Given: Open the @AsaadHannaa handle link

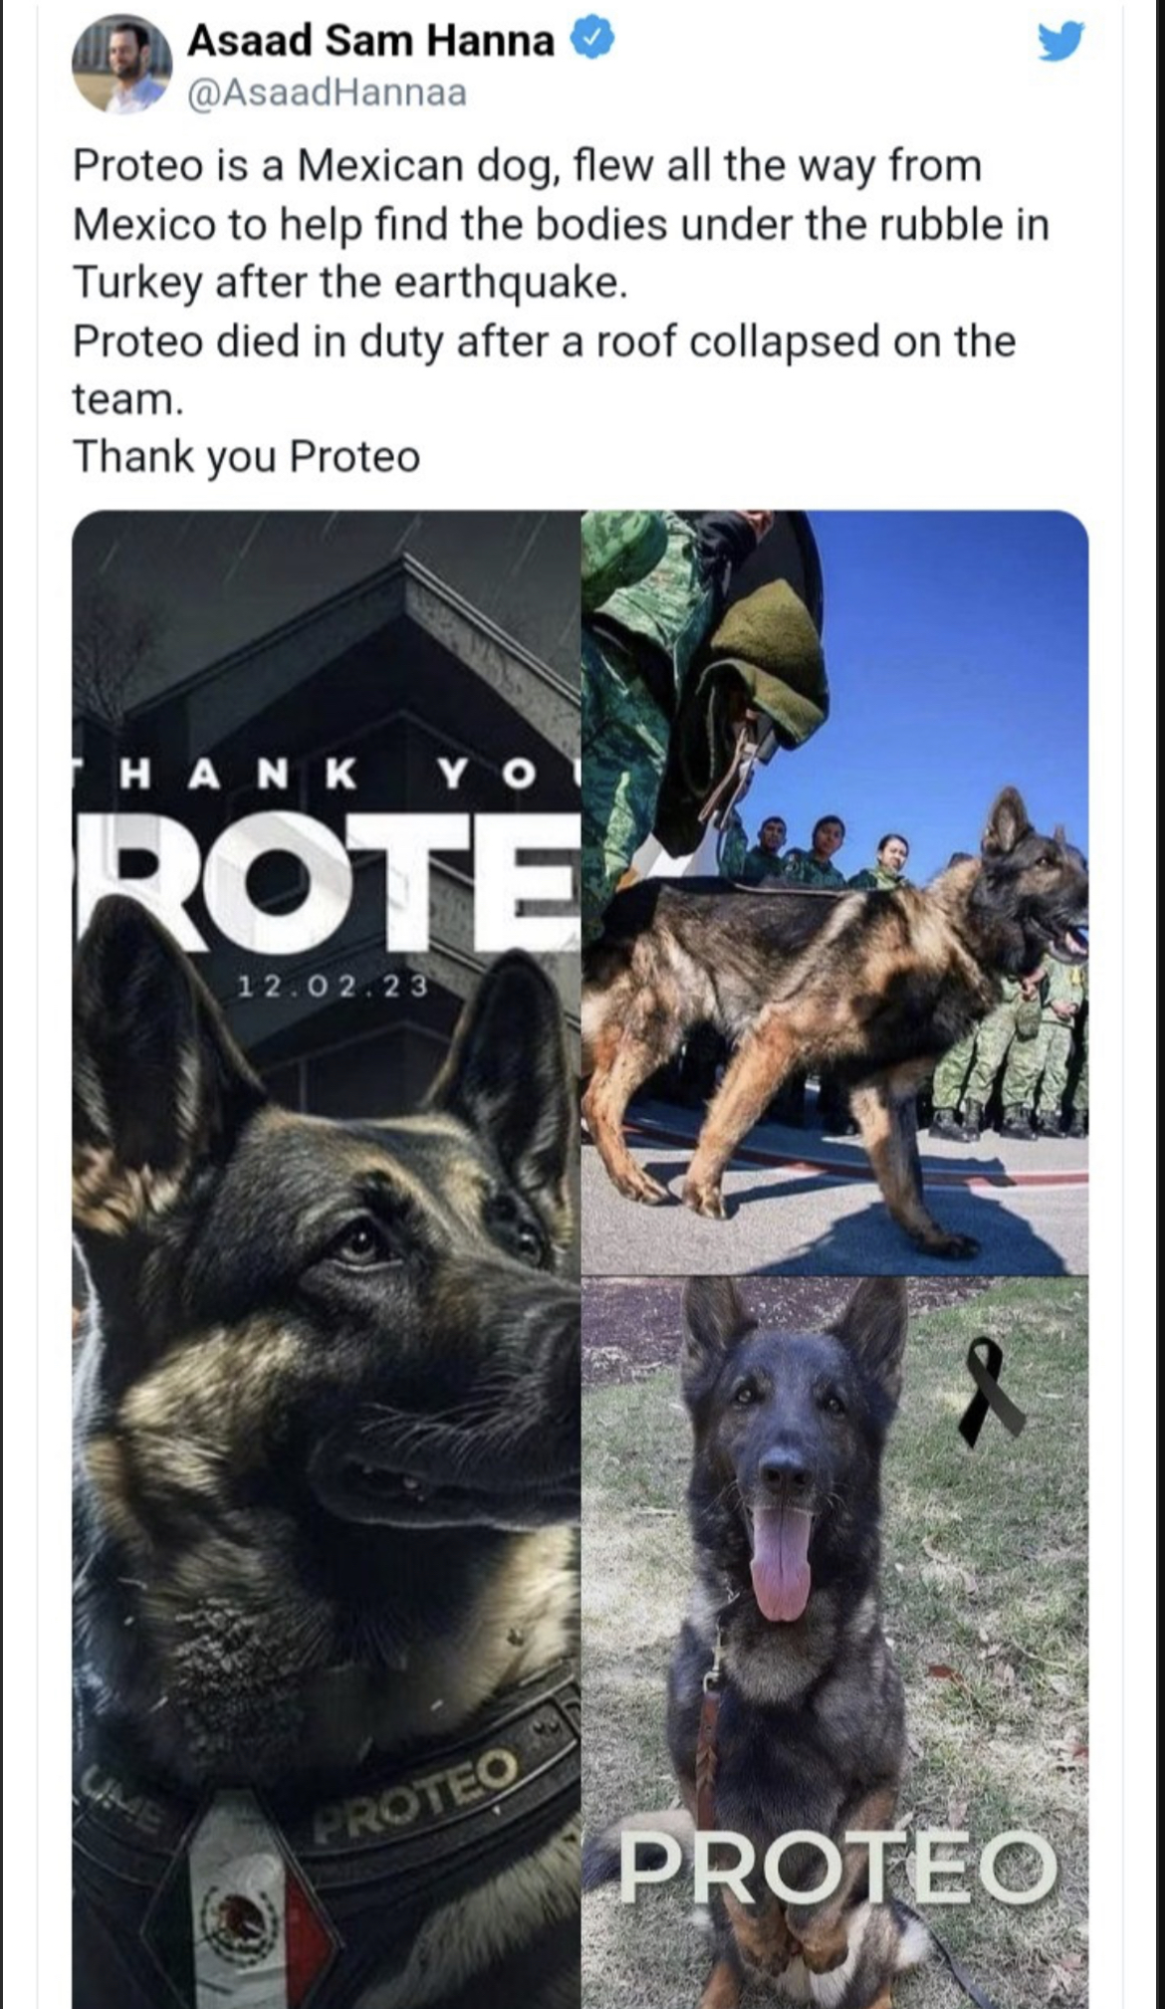Looking at the screenshot, I should pos(327,93).
